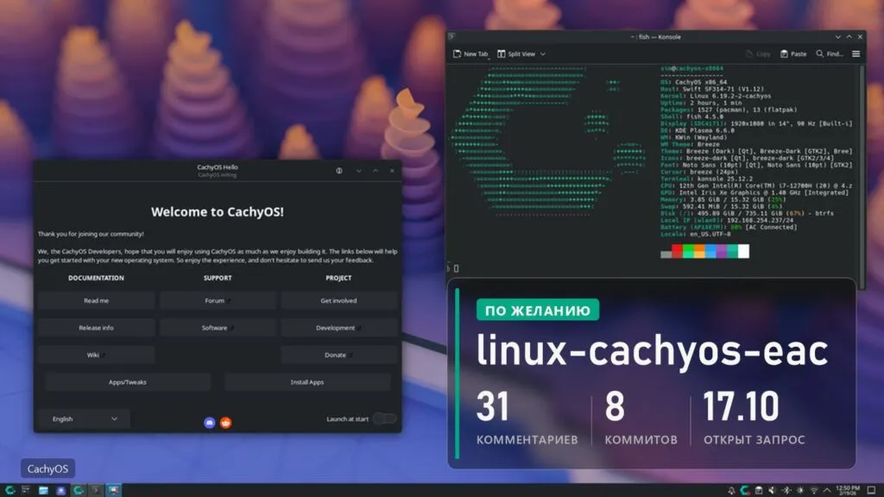Click the Read me button
The height and width of the screenshot is (497, 884).
[x=97, y=301]
